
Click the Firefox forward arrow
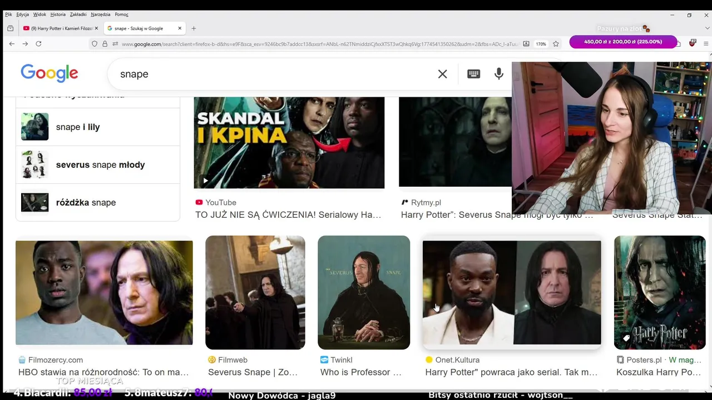pos(25,44)
